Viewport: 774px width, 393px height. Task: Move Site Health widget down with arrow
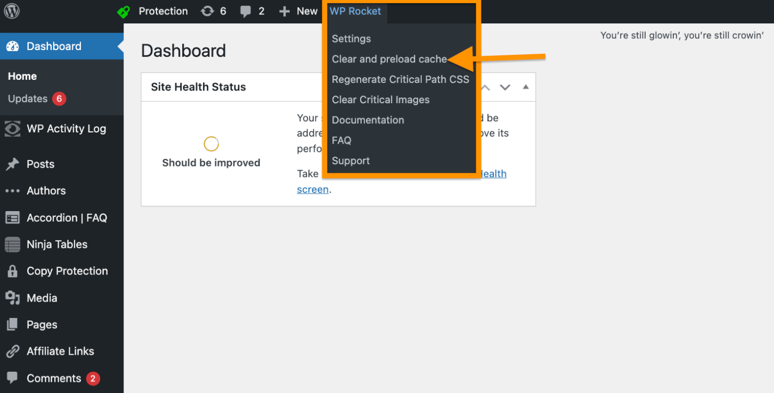(x=505, y=87)
